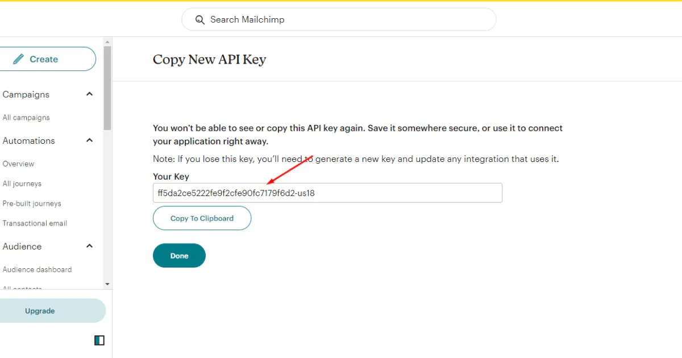Screen dimensions: 682x358
Task: Open the Automations Overview page
Action: coord(19,164)
